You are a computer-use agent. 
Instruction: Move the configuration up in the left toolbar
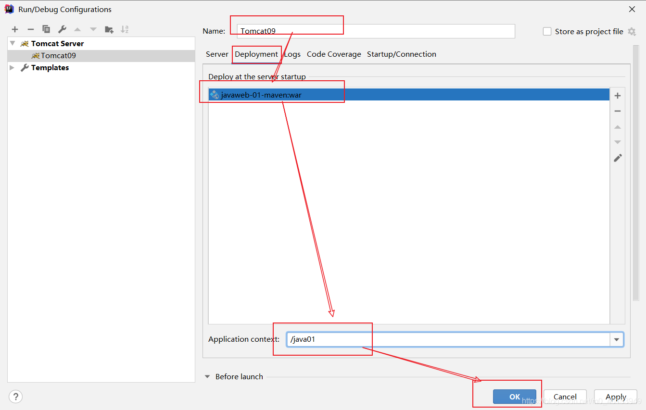[77, 29]
